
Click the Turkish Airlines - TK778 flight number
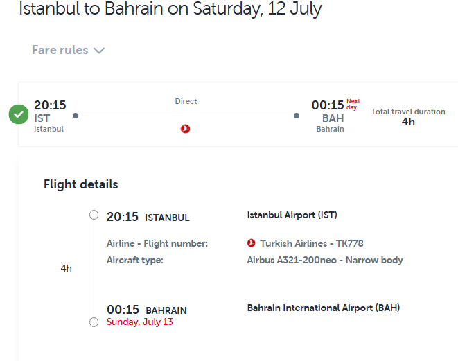(x=311, y=243)
